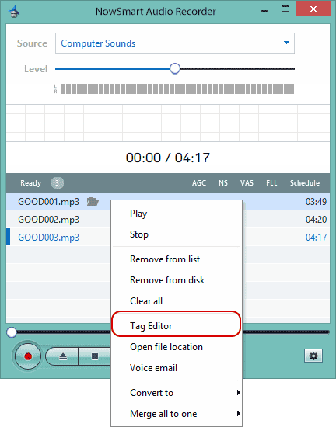
Task: Select GOOD003.mp3 in the recording list
Action: click(x=48, y=238)
